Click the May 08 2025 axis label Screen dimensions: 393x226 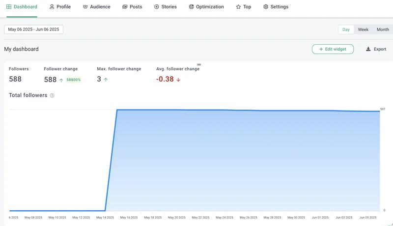[x=33, y=218]
